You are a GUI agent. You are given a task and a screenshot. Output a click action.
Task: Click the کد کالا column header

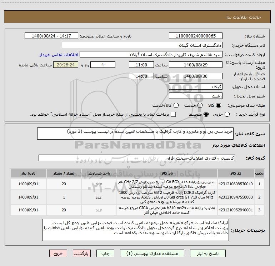tap(236, 174)
